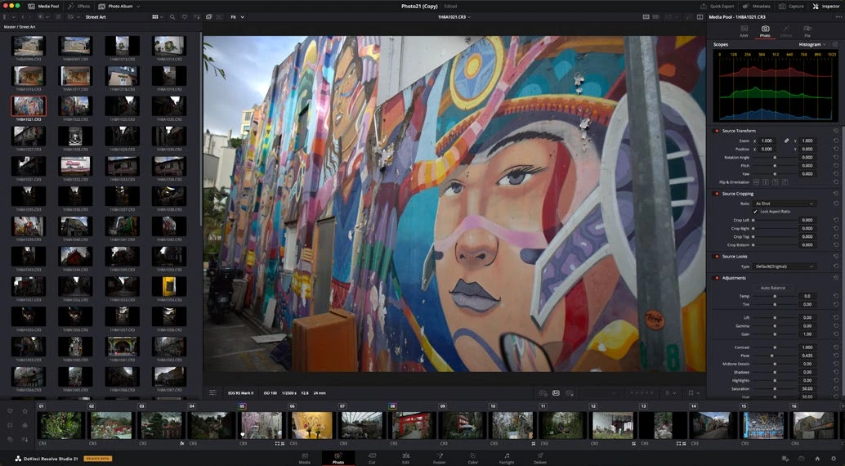Switch to the Fusion page
This screenshot has height=466, width=845.
439,459
